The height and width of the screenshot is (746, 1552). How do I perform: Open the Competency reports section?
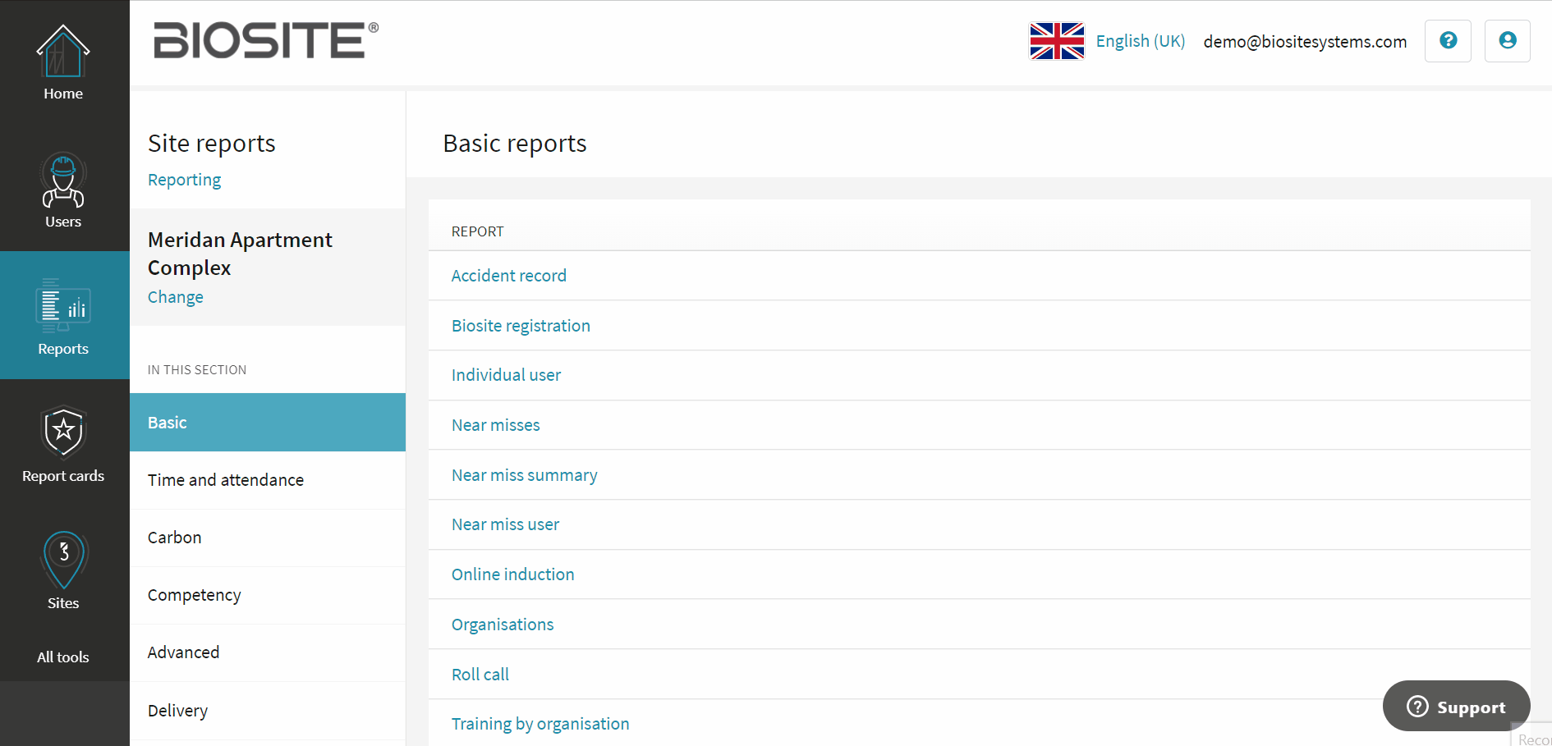(x=268, y=595)
